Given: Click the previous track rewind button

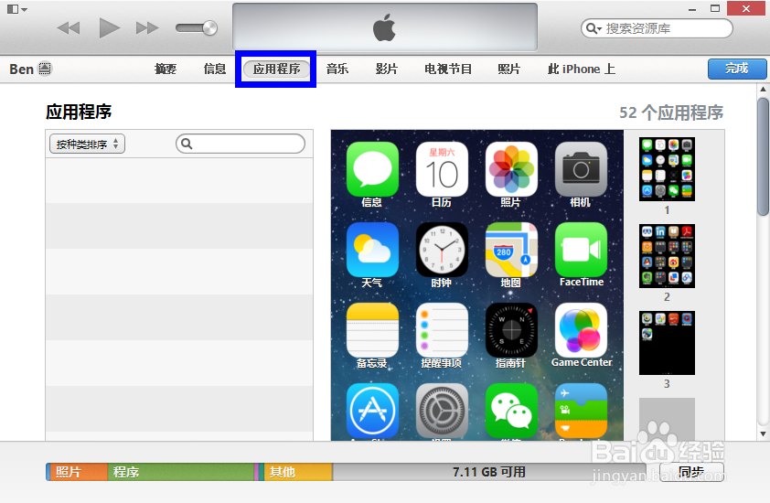Looking at the screenshot, I should click(69, 28).
